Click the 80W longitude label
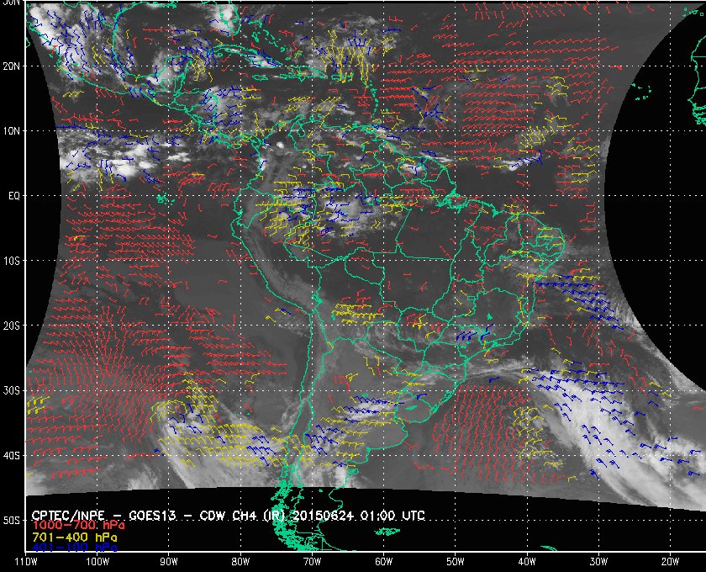 click(x=240, y=561)
